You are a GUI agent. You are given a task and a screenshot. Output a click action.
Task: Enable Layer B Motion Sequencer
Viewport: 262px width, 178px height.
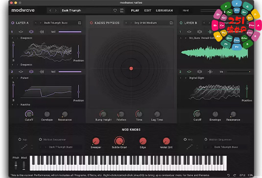(206, 139)
